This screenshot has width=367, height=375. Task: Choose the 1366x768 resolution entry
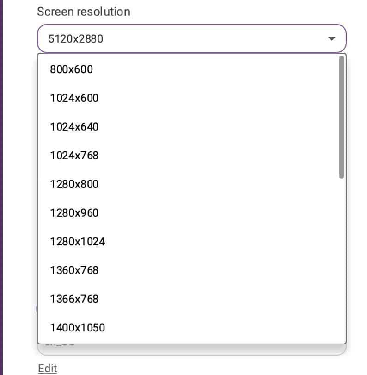tap(74, 299)
